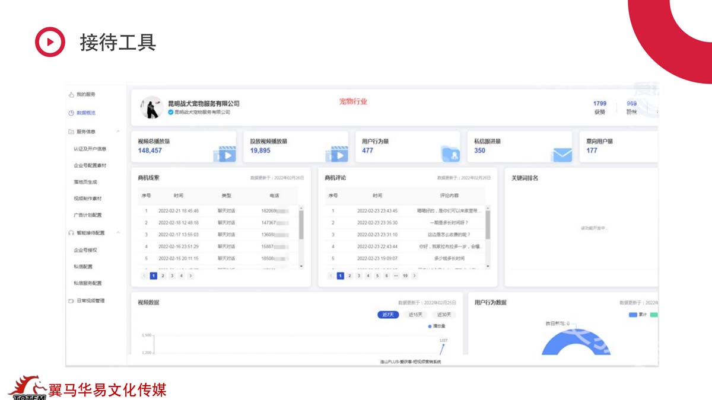Expand the 日常视频管理 sidebar item

90,301
